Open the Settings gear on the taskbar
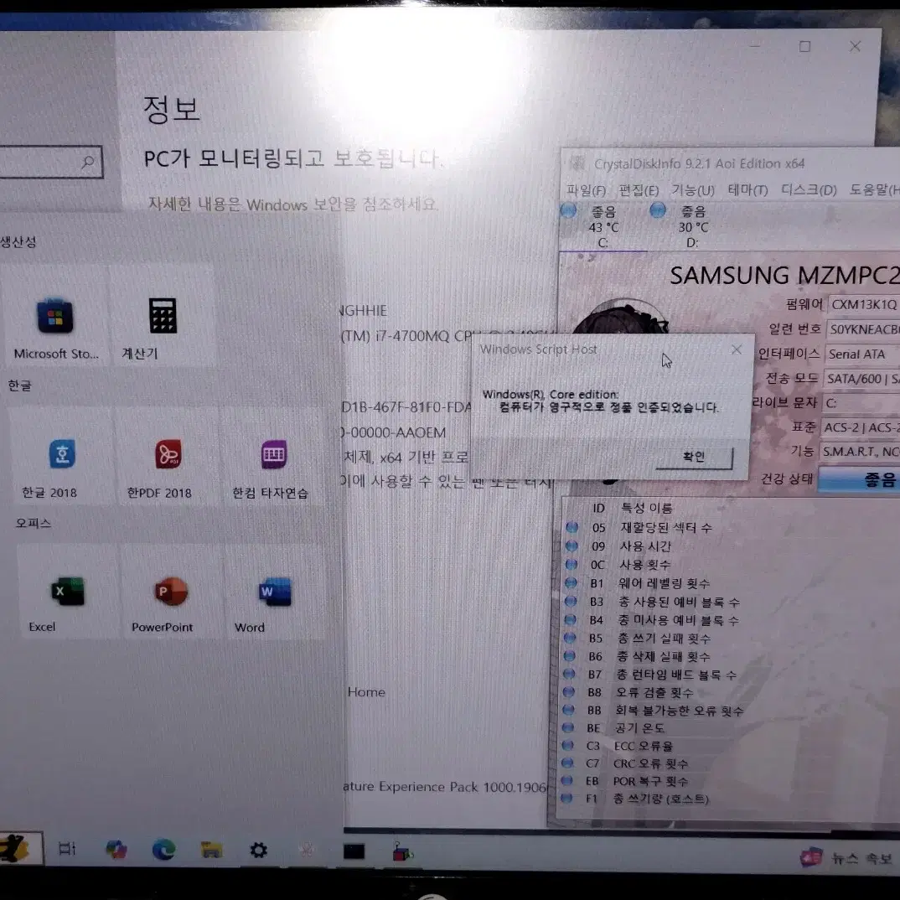 pos(258,850)
